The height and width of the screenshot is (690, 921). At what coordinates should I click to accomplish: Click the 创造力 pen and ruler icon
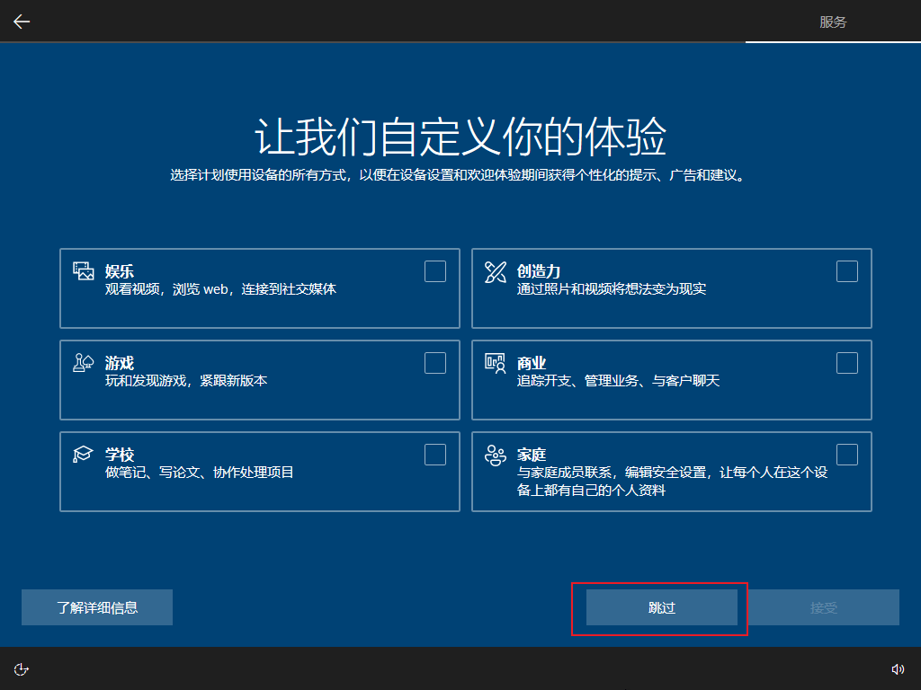click(496, 271)
